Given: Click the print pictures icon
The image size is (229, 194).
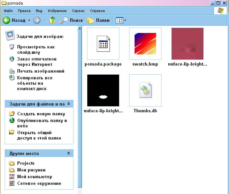Looking at the screenshot, I should pyautogui.click(x=12, y=71).
